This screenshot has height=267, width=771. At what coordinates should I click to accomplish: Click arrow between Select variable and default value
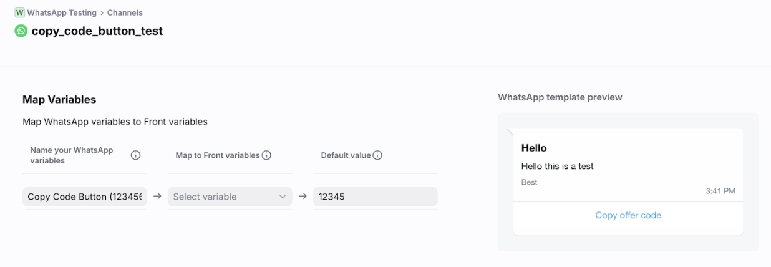[x=303, y=196]
